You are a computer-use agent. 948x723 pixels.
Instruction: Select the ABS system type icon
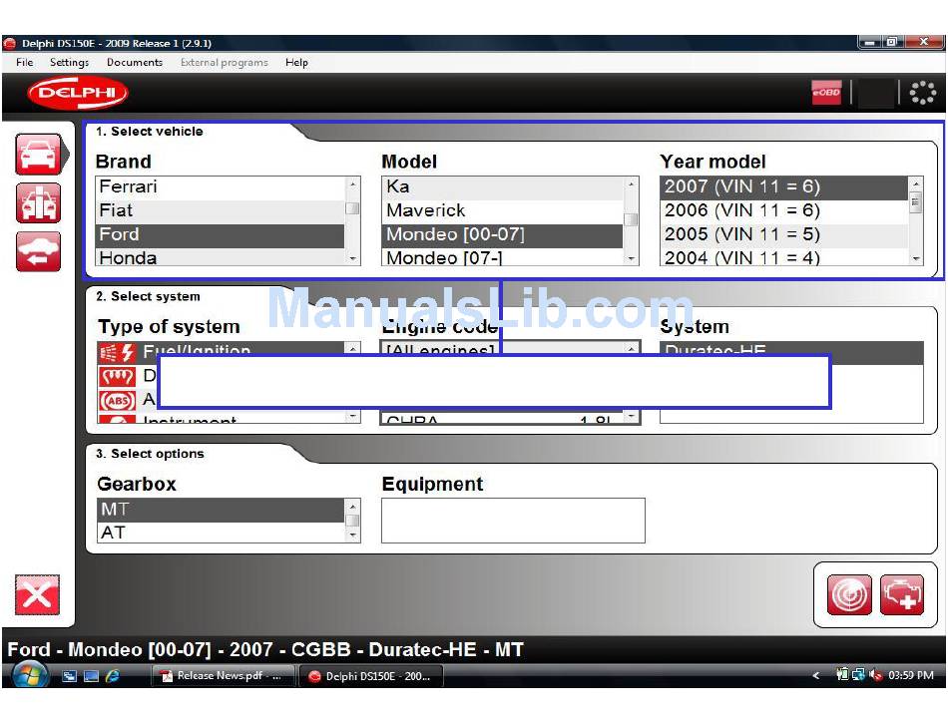(x=118, y=401)
